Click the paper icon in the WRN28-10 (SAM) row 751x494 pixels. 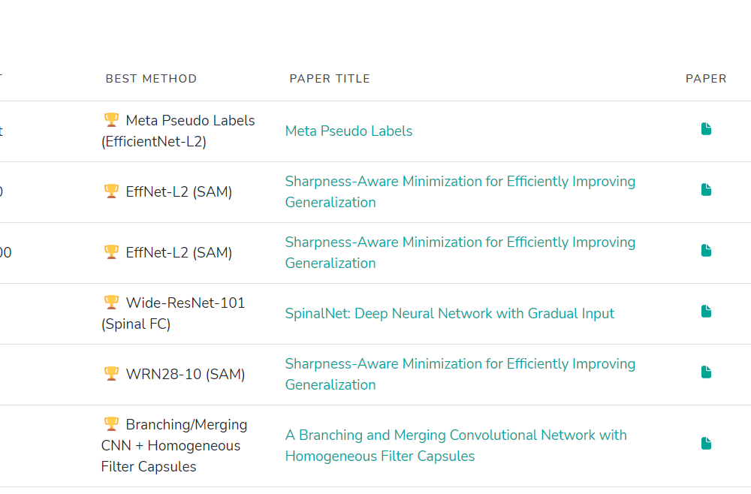706,372
